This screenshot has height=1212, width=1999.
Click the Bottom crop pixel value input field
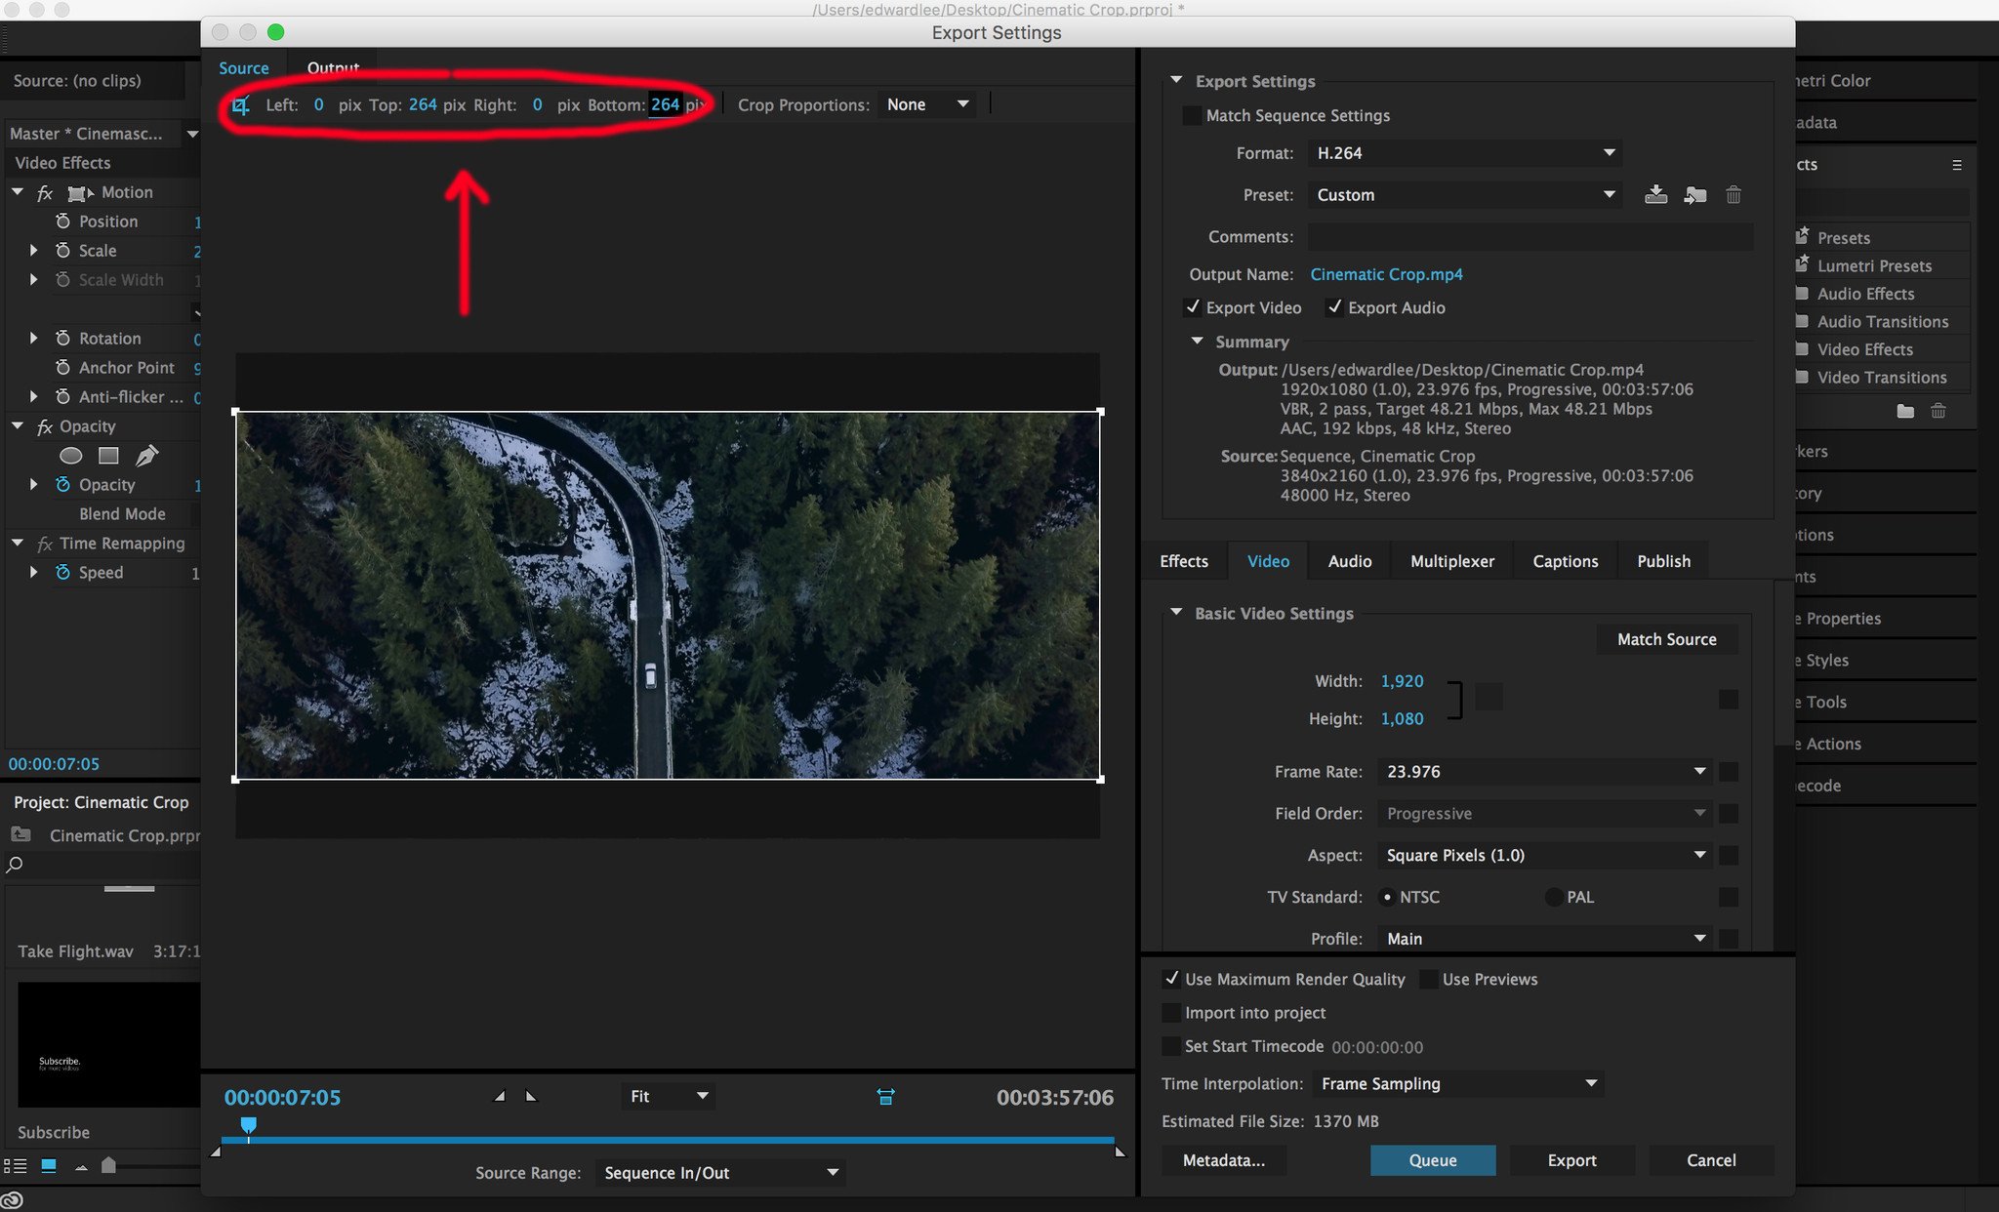point(666,102)
